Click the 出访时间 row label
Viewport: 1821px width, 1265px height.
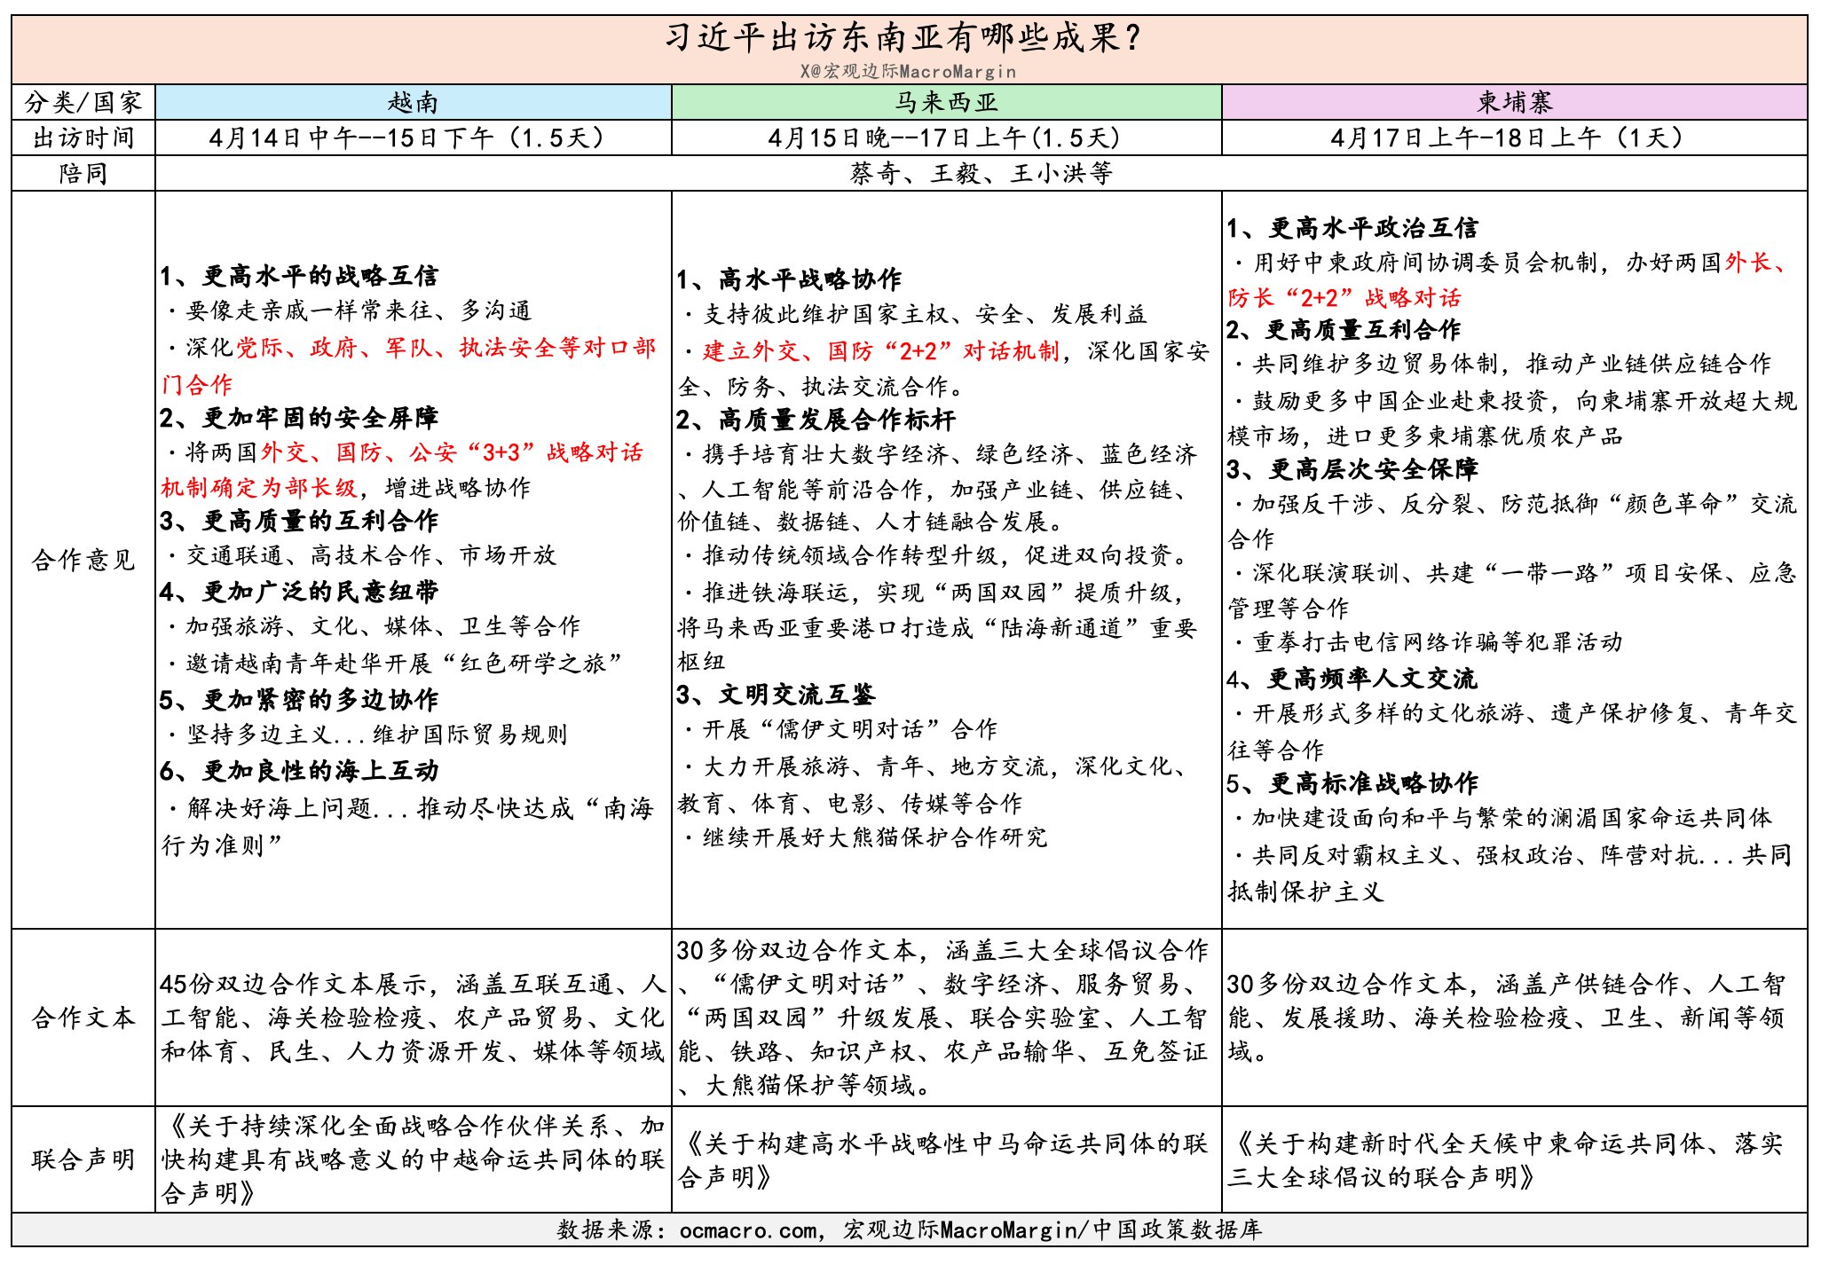[83, 138]
